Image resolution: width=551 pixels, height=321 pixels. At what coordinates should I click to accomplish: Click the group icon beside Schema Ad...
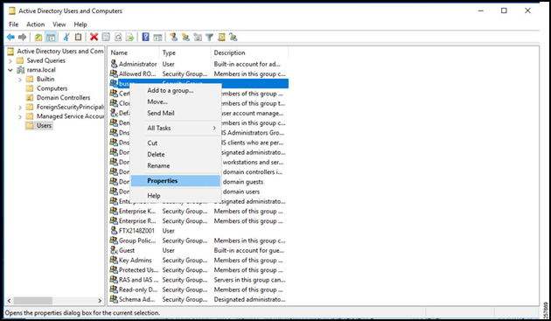(x=114, y=299)
